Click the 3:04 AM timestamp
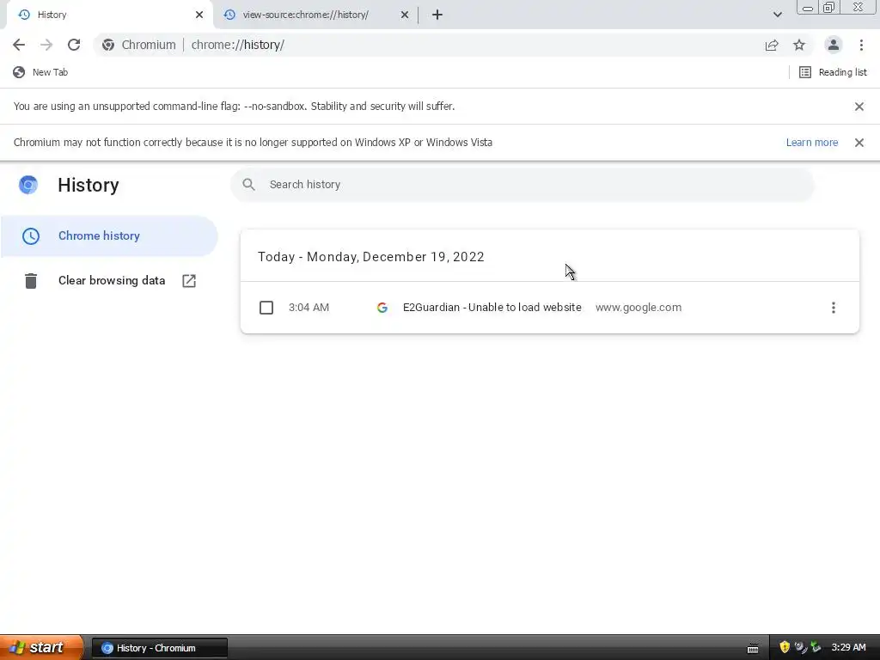Viewport: 880px width, 660px height. pyautogui.click(x=309, y=308)
